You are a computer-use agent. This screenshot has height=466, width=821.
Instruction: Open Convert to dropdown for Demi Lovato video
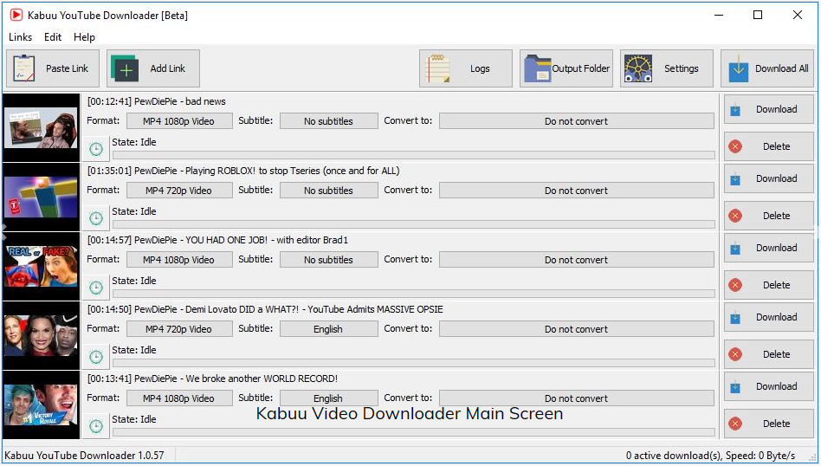coord(577,329)
